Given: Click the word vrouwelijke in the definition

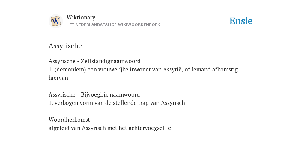Looking at the screenshot, I should (x=113, y=69).
